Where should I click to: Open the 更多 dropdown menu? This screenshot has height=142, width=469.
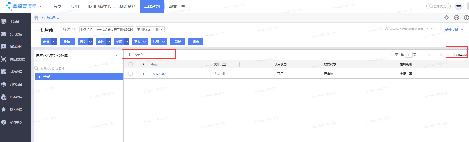[140, 42]
